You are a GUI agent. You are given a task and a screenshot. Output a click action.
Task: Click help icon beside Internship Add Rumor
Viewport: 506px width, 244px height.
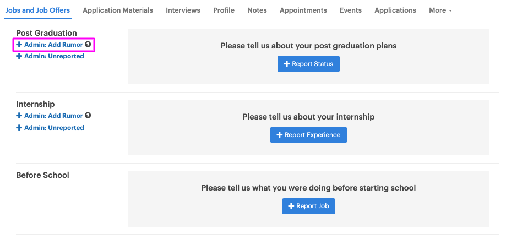[x=88, y=115]
